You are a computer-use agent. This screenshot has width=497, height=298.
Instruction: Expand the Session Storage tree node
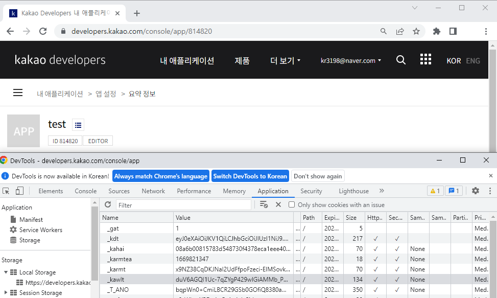(6, 292)
